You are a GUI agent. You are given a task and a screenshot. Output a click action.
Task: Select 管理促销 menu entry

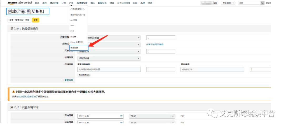79,48
